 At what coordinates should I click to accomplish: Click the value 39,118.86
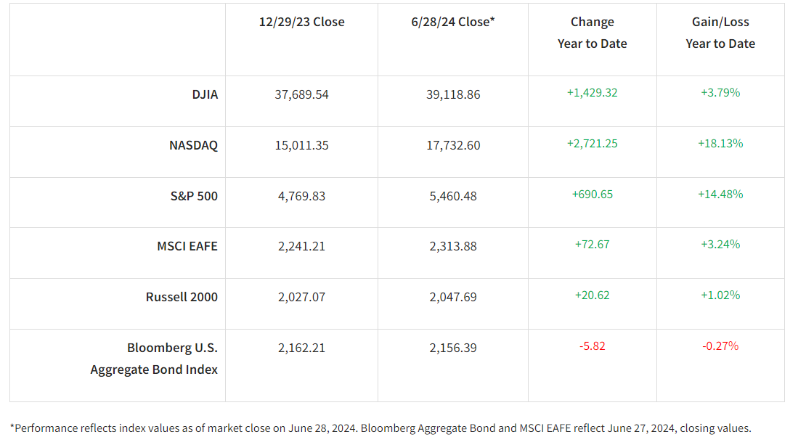coord(453,94)
